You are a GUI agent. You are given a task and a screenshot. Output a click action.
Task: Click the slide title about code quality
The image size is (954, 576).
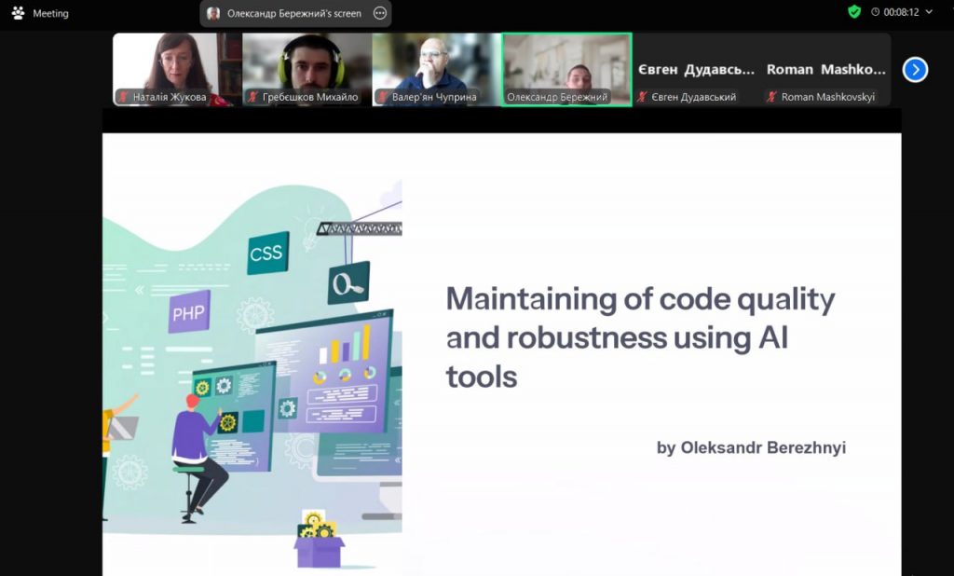[640, 337]
